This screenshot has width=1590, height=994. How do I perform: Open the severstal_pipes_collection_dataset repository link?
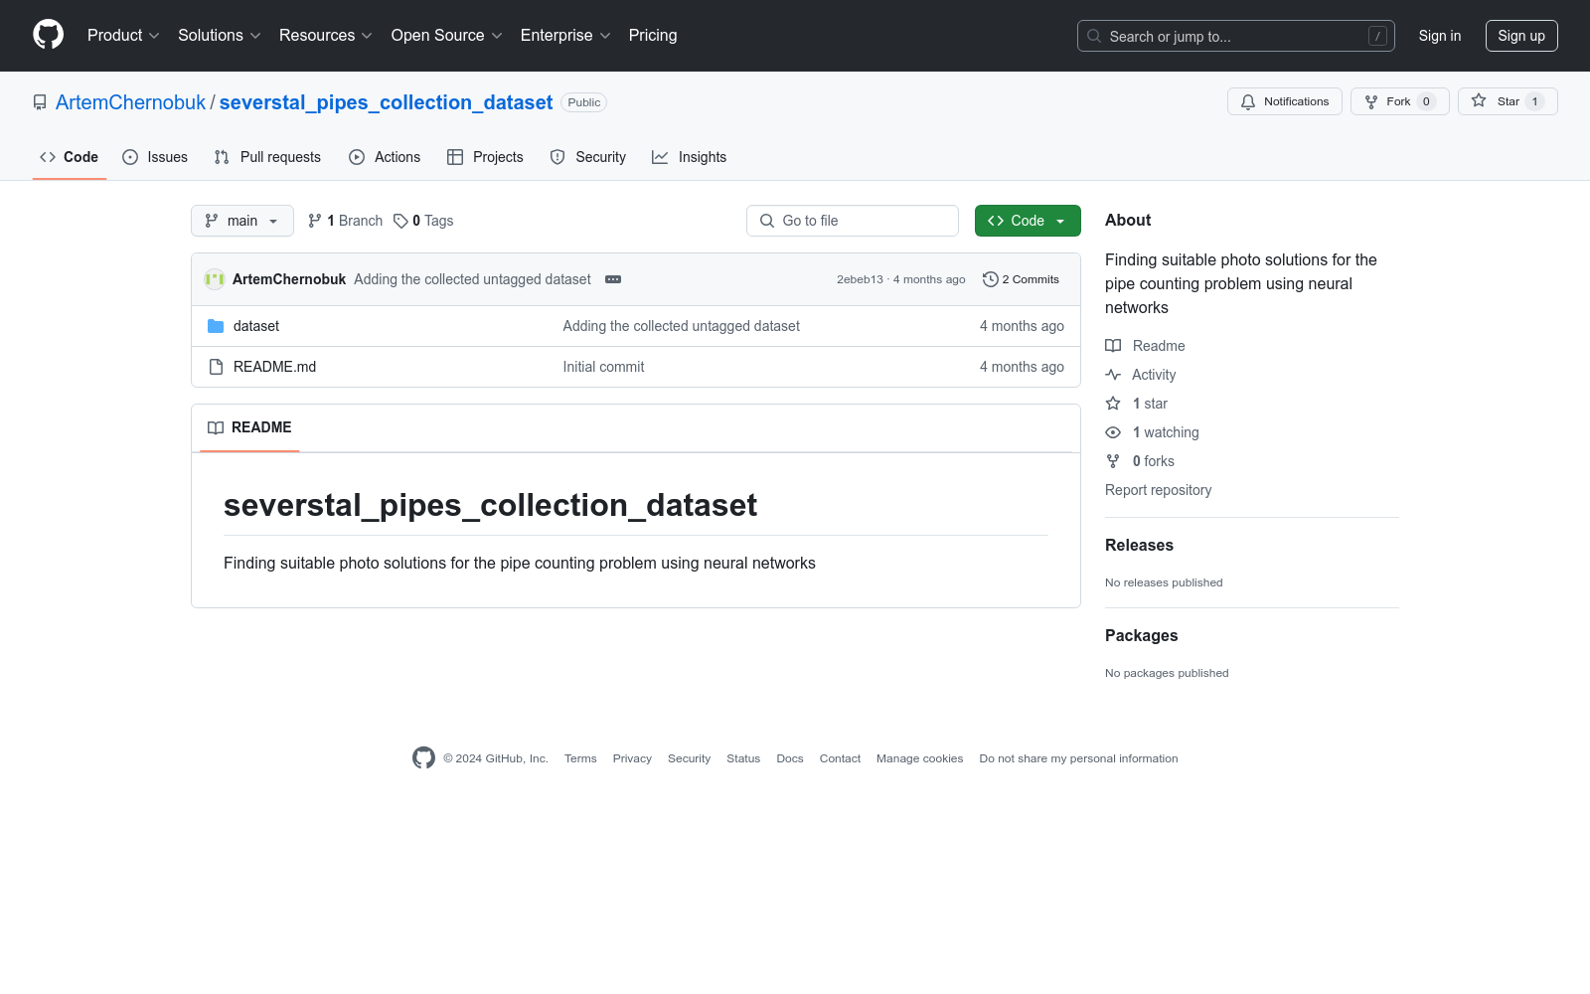386,102
